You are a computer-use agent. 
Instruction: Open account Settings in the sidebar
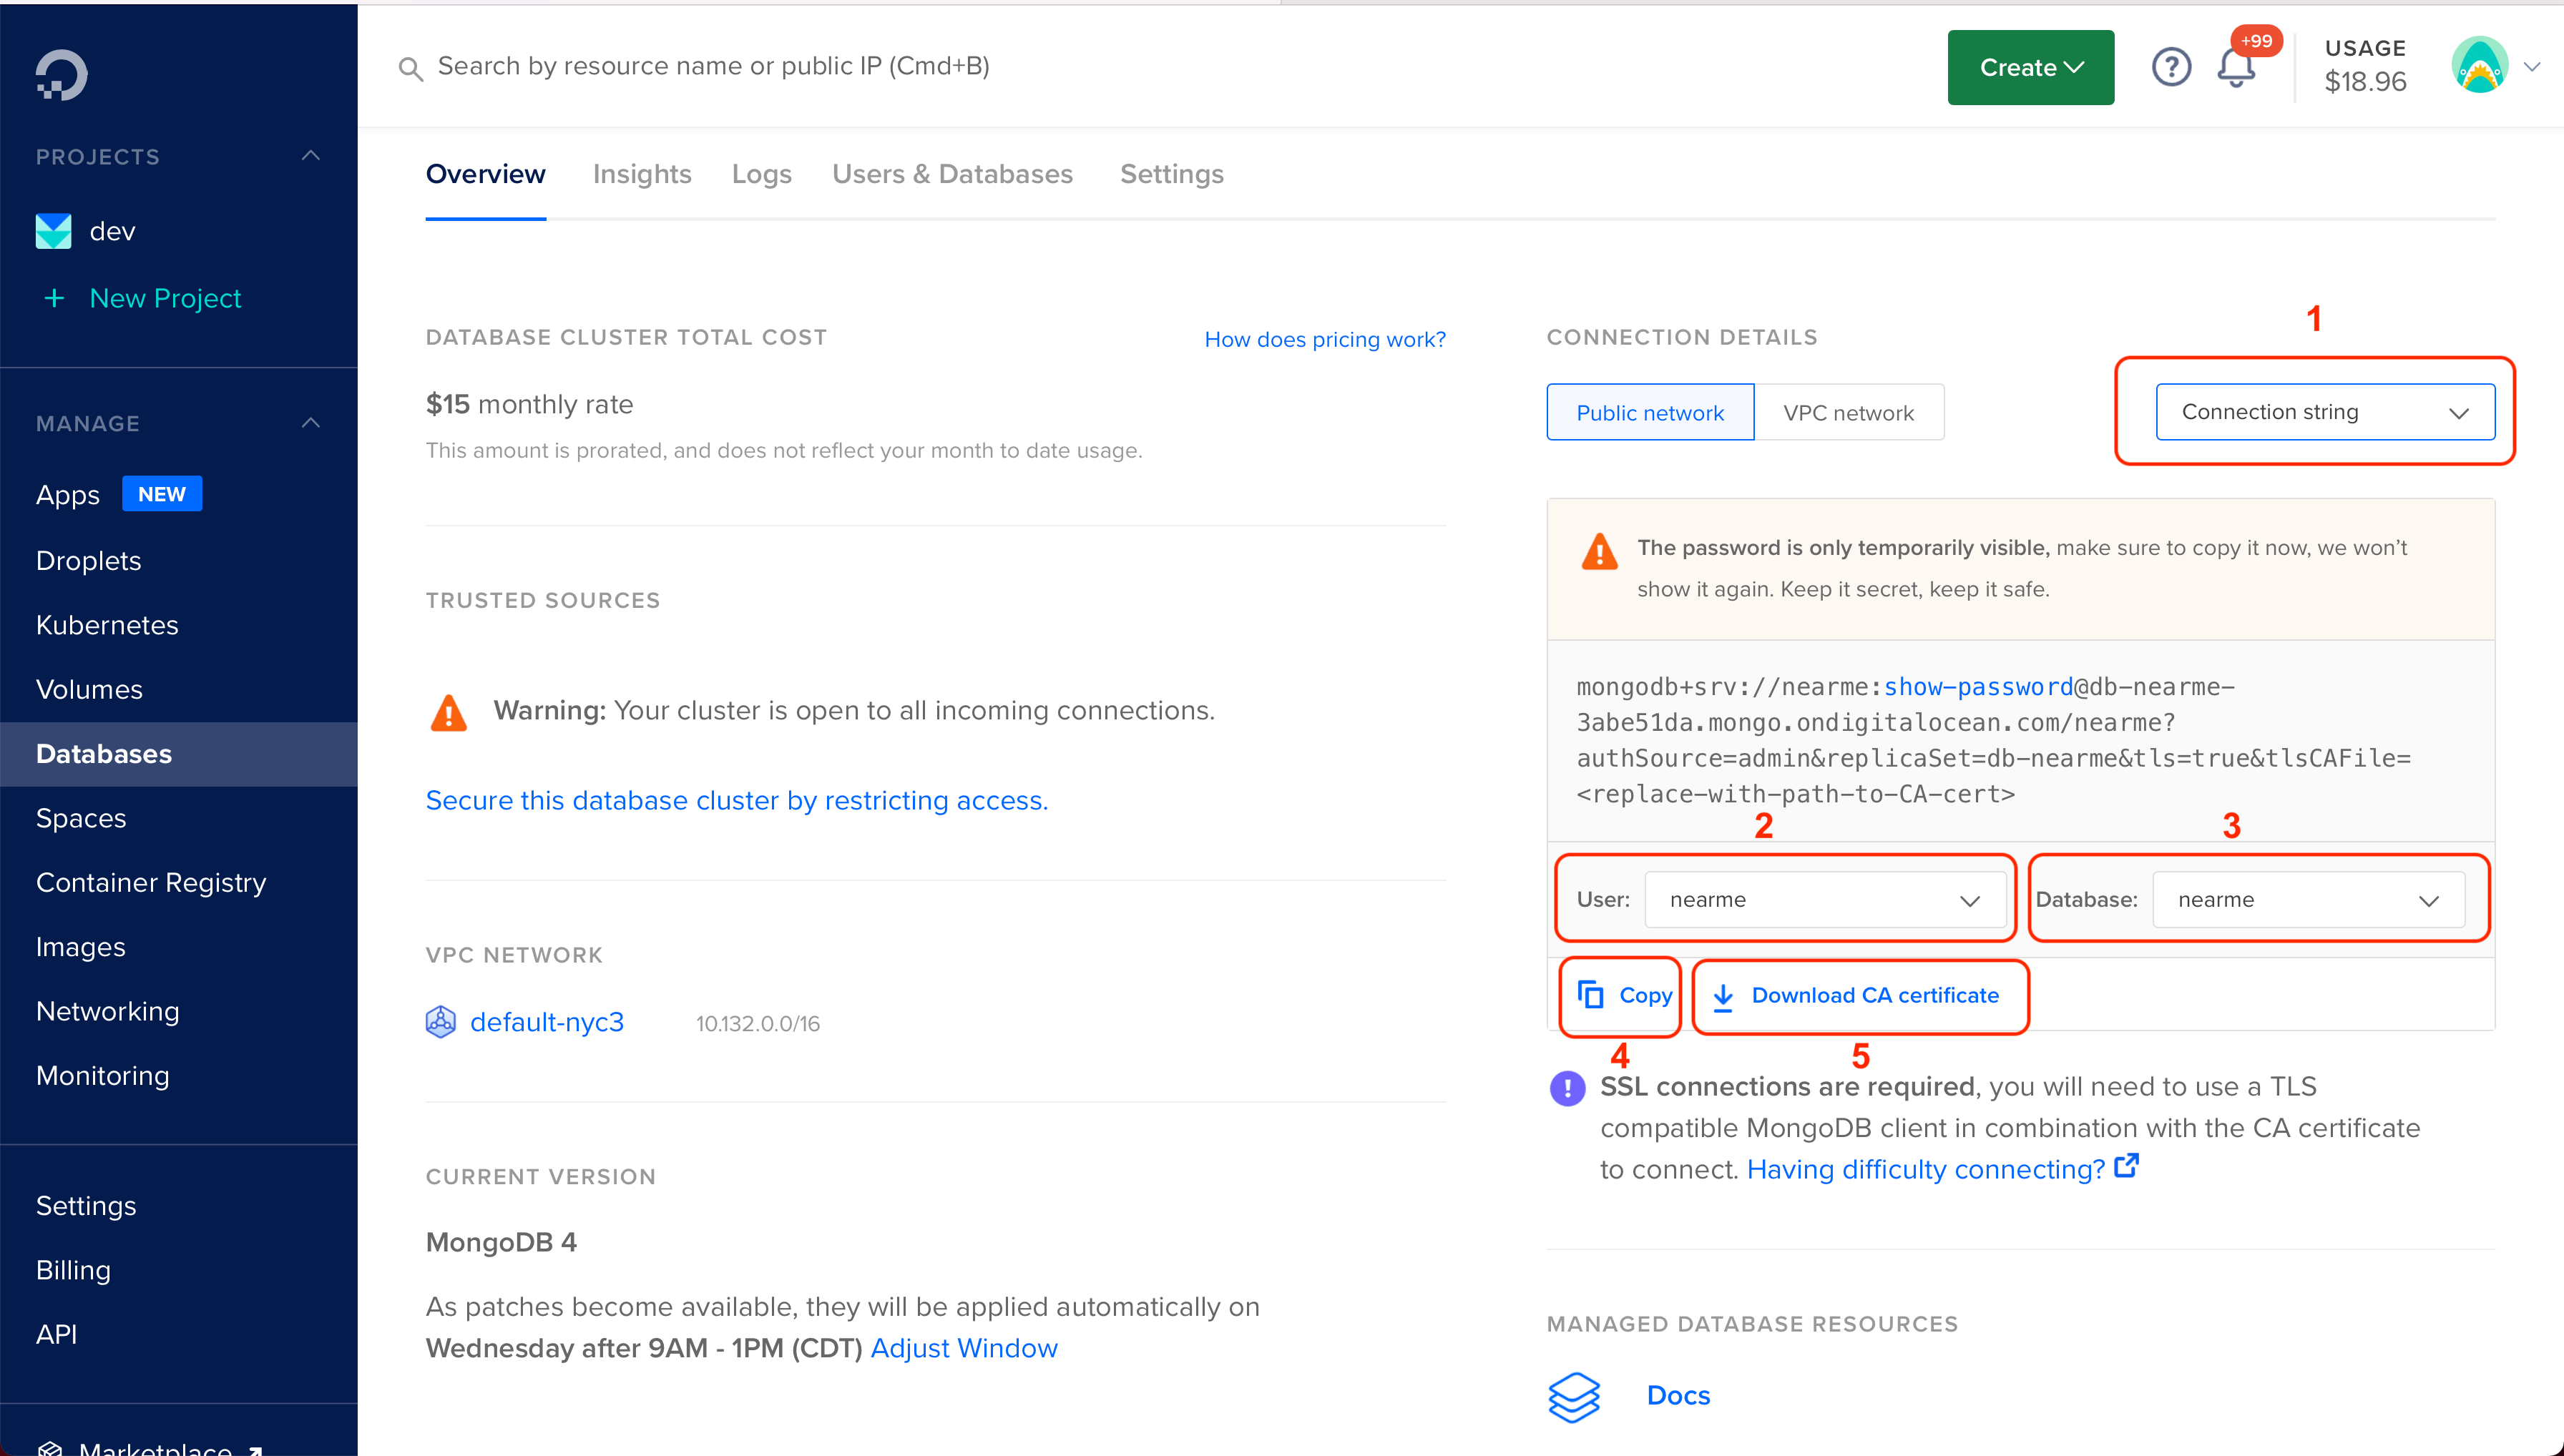pos(86,1206)
